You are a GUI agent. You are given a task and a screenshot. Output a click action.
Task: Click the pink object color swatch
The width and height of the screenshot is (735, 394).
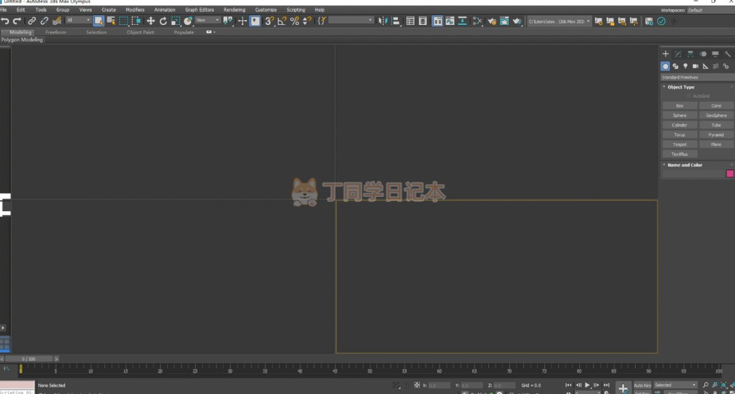click(x=729, y=174)
